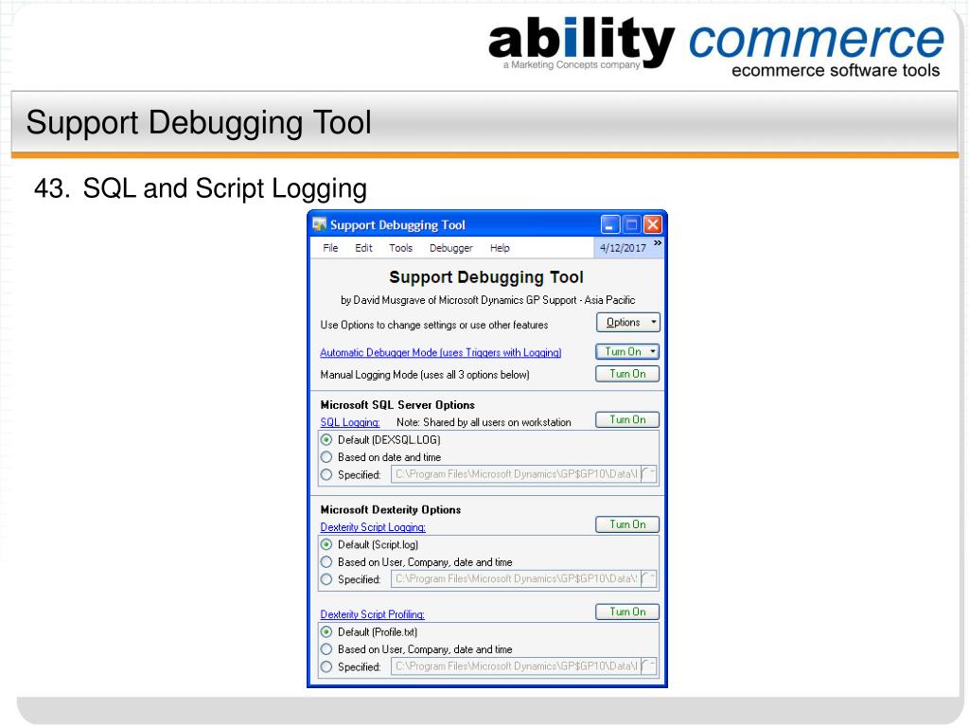Click the 4/12/2017 date in menu bar
Screen dimensions: 969x727
pos(623,248)
